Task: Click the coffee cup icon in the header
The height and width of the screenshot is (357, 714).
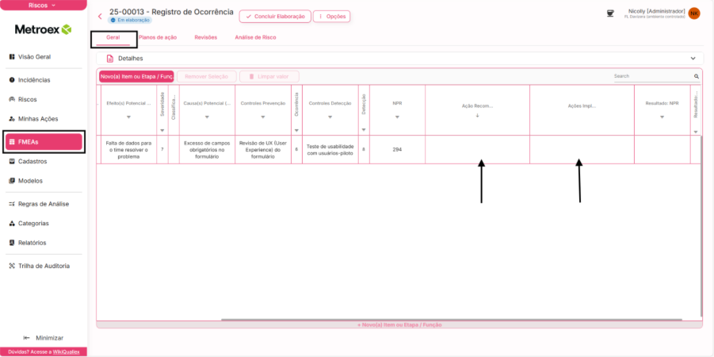Action: (x=610, y=13)
